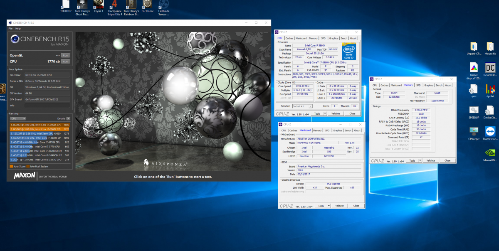This screenshot has width=499, height=251.
Task: Select the Core i7-3930K ranking row
Action: (x=40, y=138)
